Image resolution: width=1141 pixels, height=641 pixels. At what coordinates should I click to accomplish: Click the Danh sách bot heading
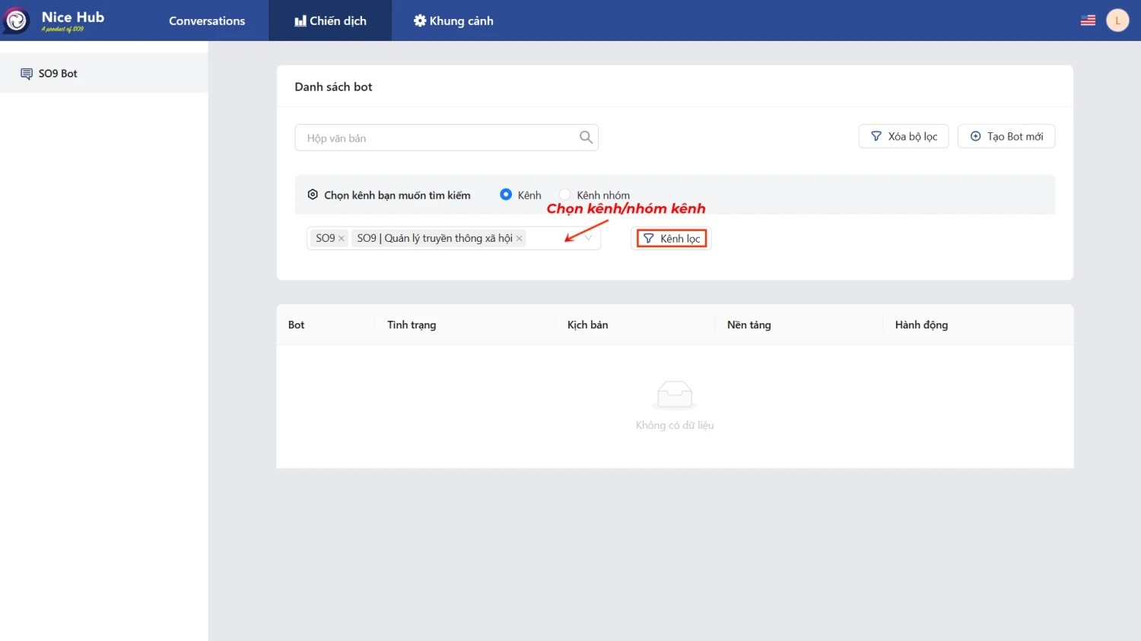(x=333, y=87)
